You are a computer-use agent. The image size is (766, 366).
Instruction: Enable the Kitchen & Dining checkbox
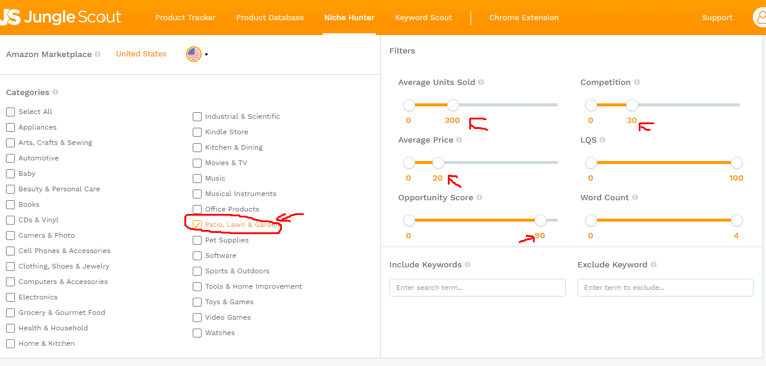(197, 147)
